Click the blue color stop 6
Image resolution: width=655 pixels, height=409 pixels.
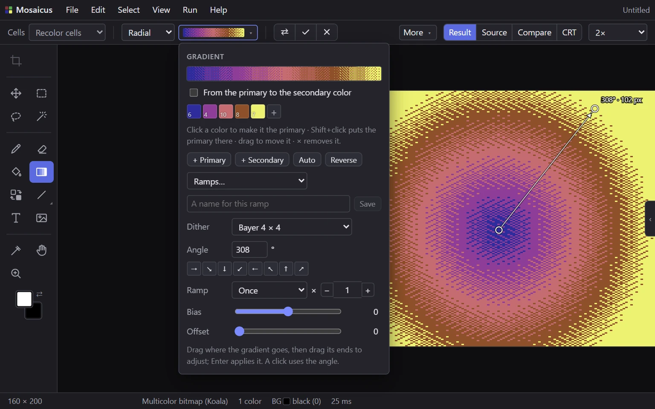(x=194, y=112)
